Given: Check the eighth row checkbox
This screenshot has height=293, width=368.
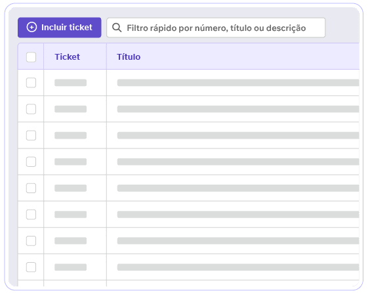Looking at the screenshot, I should pyautogui.click(x=31, y=267).
